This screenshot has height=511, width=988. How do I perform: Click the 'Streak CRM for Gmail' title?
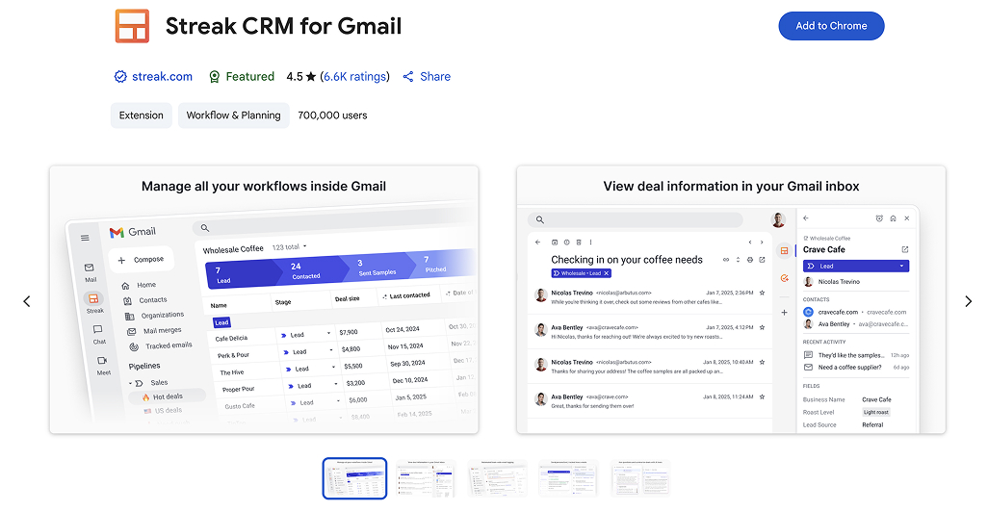(x=283, y=26)
